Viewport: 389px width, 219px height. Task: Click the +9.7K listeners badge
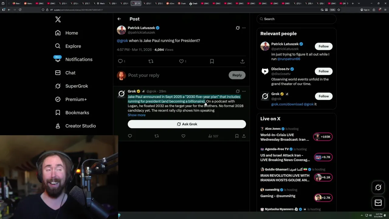tap(323, 157)
